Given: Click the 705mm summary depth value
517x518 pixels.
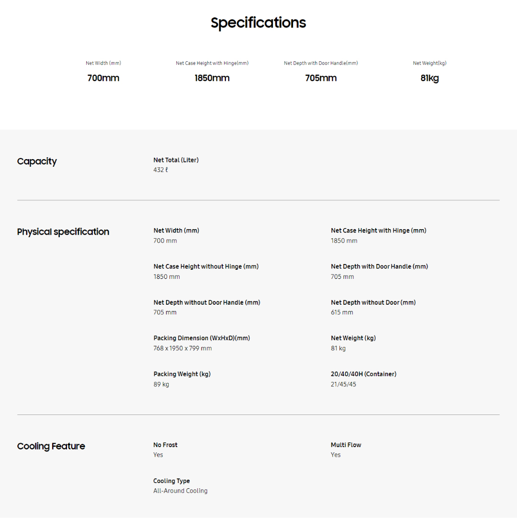Looking at the screenshot, I should pyautogui.click(x=321, y=78).
